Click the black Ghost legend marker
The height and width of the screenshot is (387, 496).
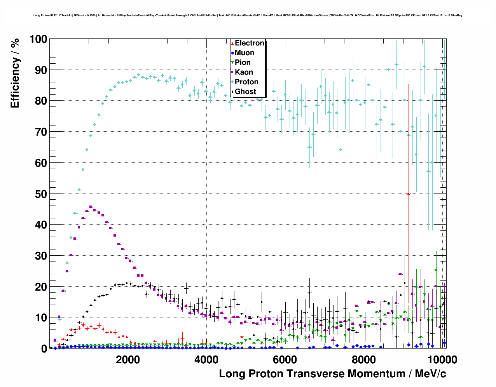(232, 92)
